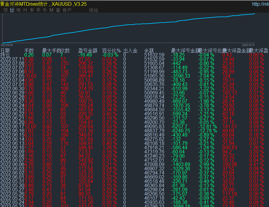Click balance 51199.99 in the 2022.07.06 row
Viewport: 269px width, 207px height.
point(154,72)
